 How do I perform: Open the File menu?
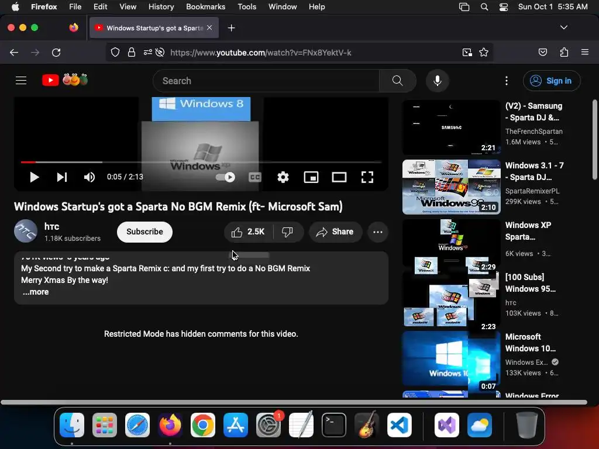point(75,7)
